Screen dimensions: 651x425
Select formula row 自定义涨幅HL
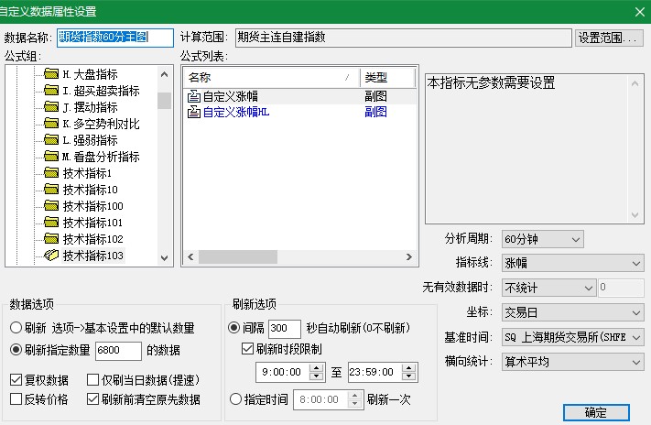coord(299,112)
